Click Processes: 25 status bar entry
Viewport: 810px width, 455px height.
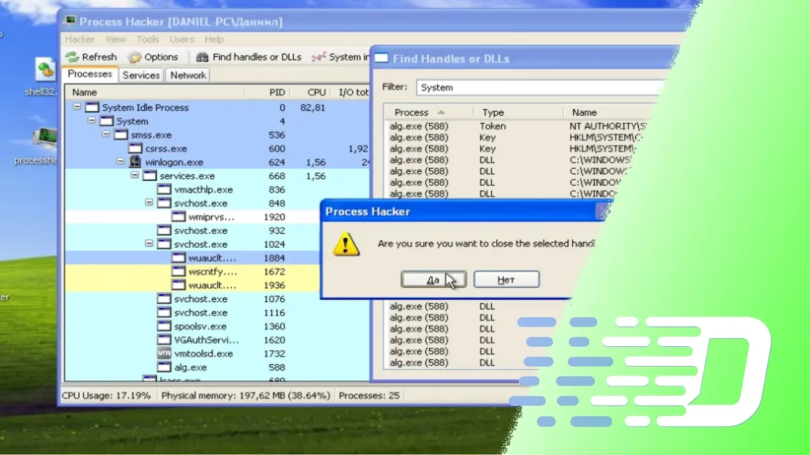[369, 396]
